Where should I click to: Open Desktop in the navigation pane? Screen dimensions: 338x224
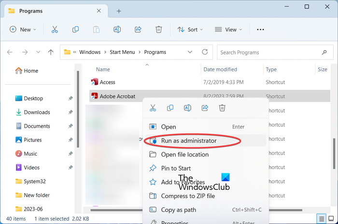[x=29, y=98]
